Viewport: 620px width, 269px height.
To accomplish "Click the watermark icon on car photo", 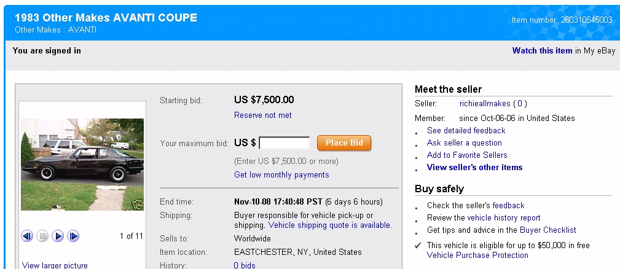I will coord(137,205).
